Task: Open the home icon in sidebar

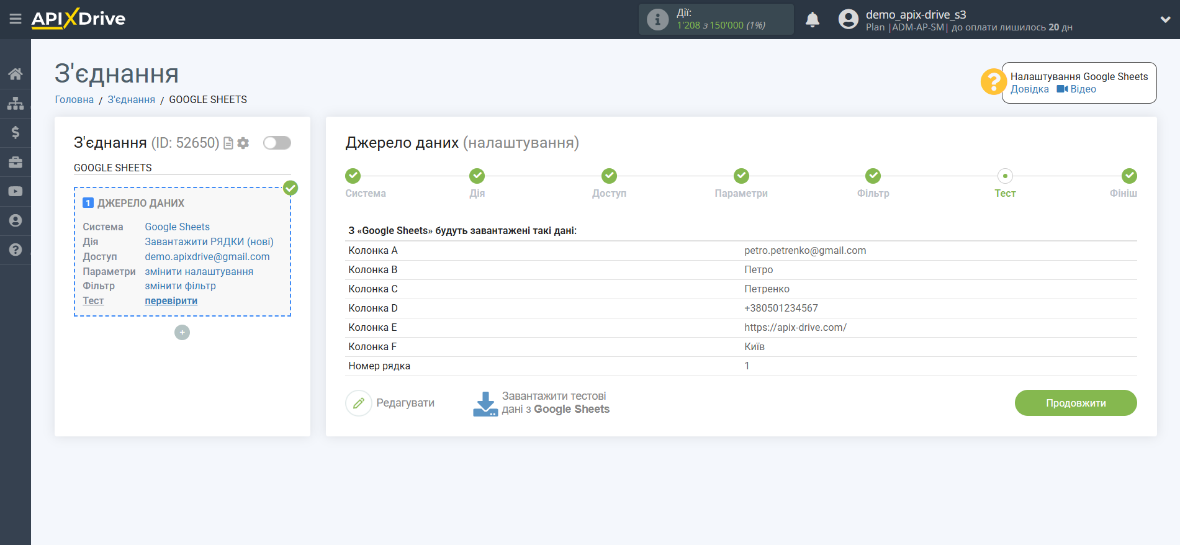Action: click(16, 74)
